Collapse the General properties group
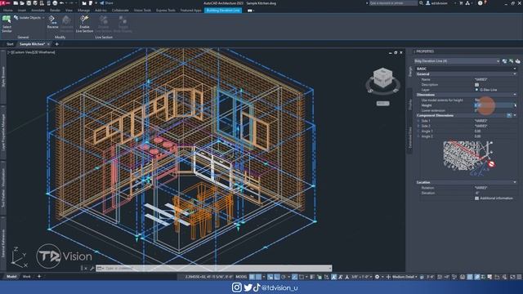This screenshot has height=294, width=523. [x=515, y=74]
